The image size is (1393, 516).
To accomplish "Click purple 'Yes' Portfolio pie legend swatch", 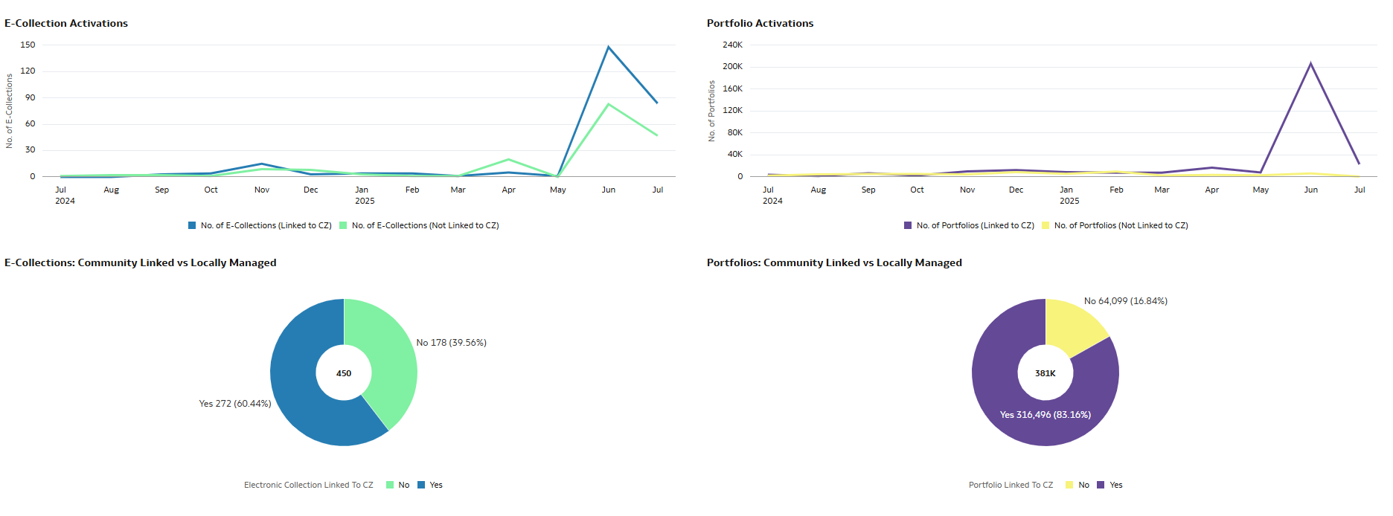I will click(1101, 485).
